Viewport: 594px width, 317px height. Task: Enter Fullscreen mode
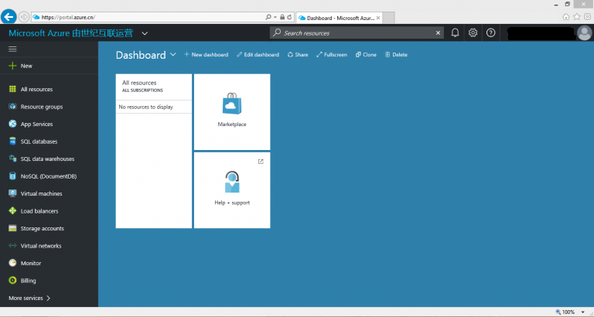[332, 55]
